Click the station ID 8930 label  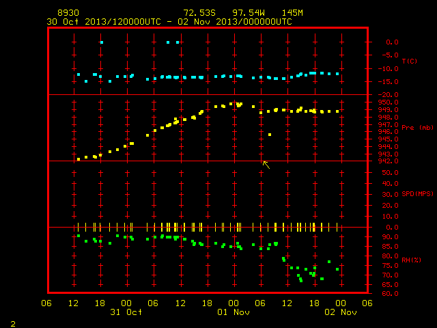[68, 13]
